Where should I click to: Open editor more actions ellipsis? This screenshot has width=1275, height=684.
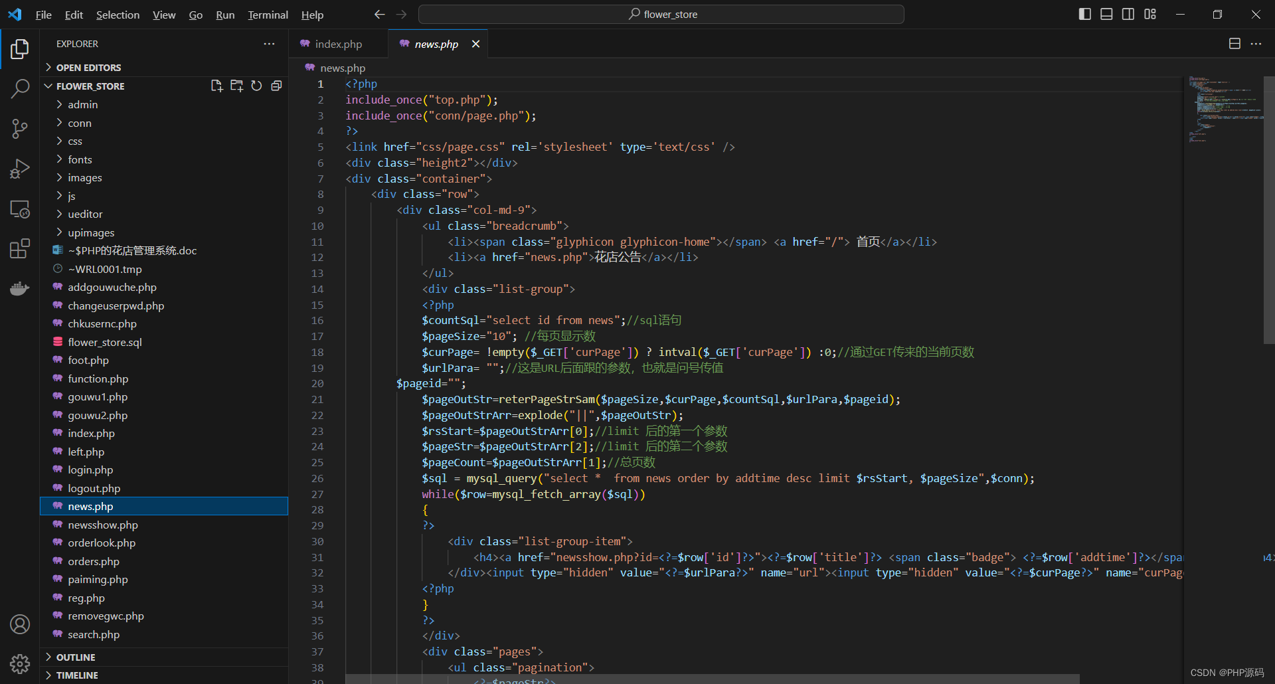pyautogui.click(x=1256, y=44)
